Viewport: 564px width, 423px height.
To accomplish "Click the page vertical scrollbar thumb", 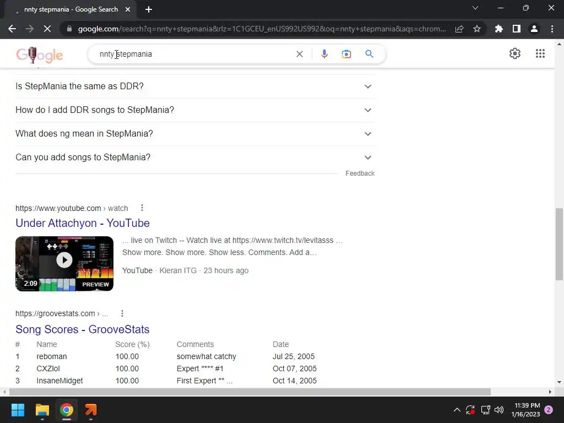I will [559, 244].
